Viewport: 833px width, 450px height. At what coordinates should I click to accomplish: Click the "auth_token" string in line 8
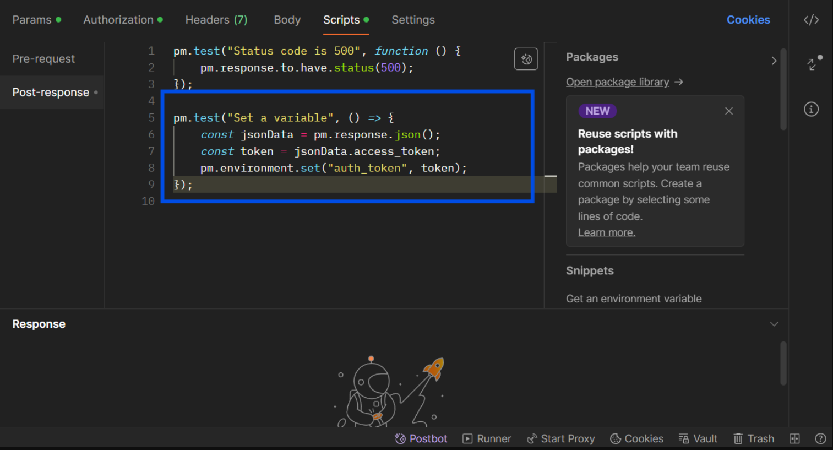(367, 168)
